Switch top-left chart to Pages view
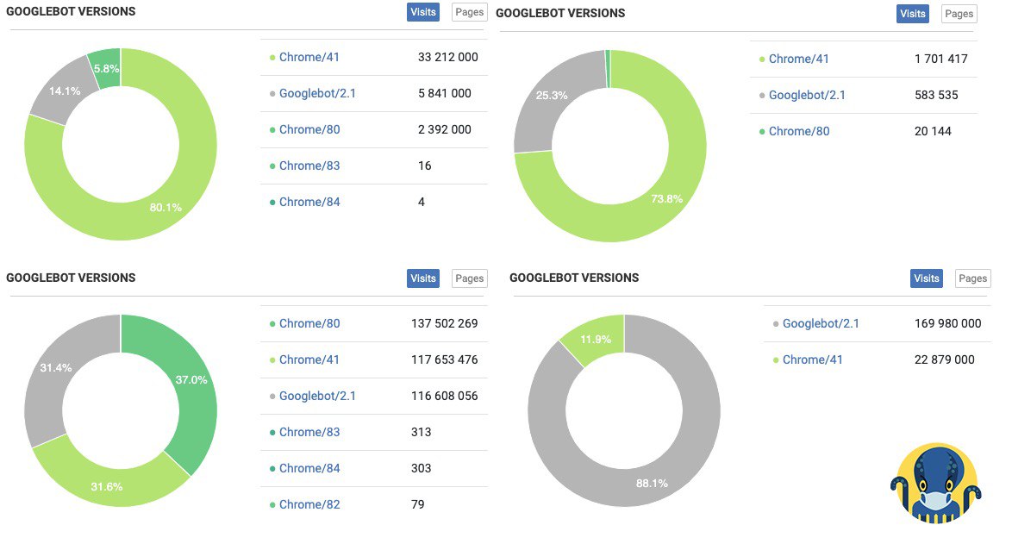This screenshot has width=1012, height=550. (469, 12)
